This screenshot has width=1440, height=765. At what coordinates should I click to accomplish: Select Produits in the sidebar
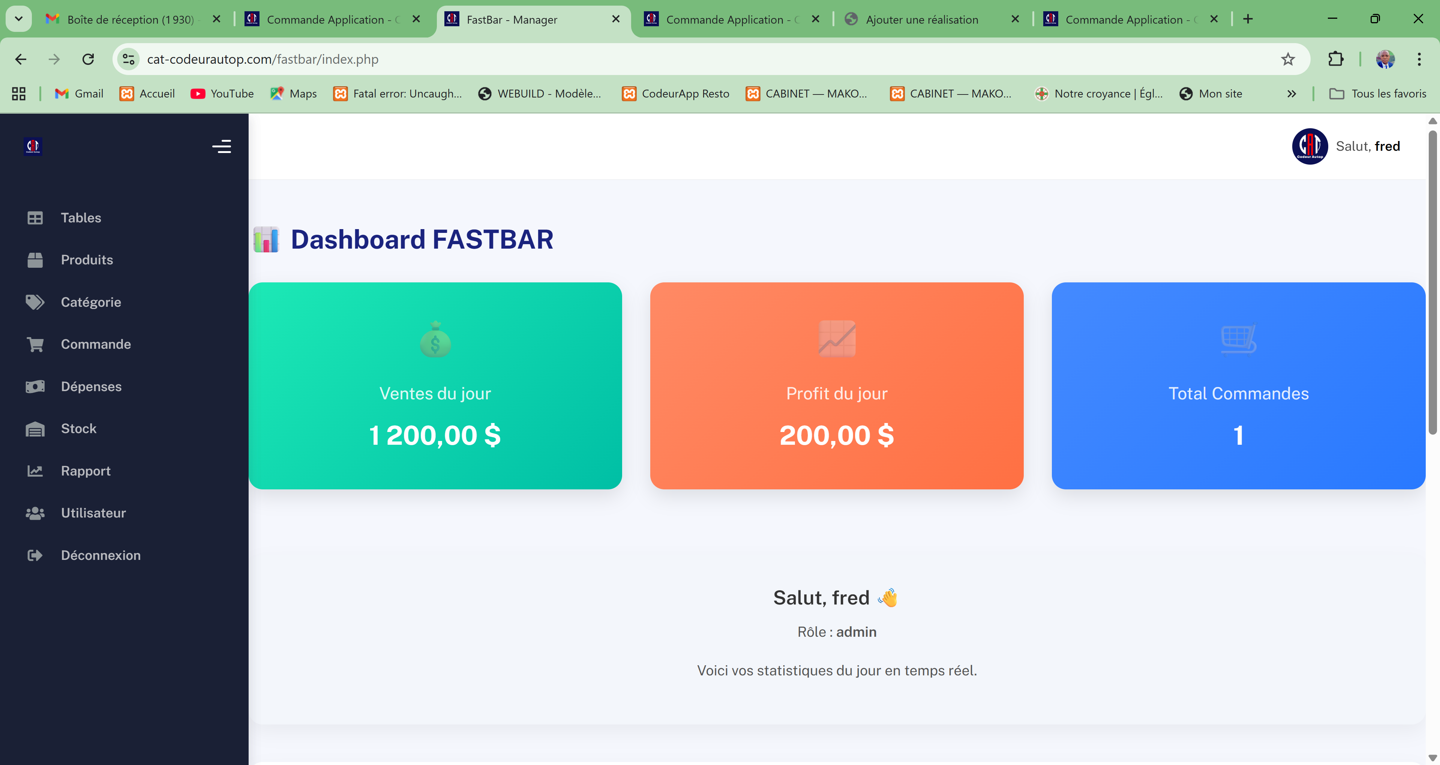[87, 259]
